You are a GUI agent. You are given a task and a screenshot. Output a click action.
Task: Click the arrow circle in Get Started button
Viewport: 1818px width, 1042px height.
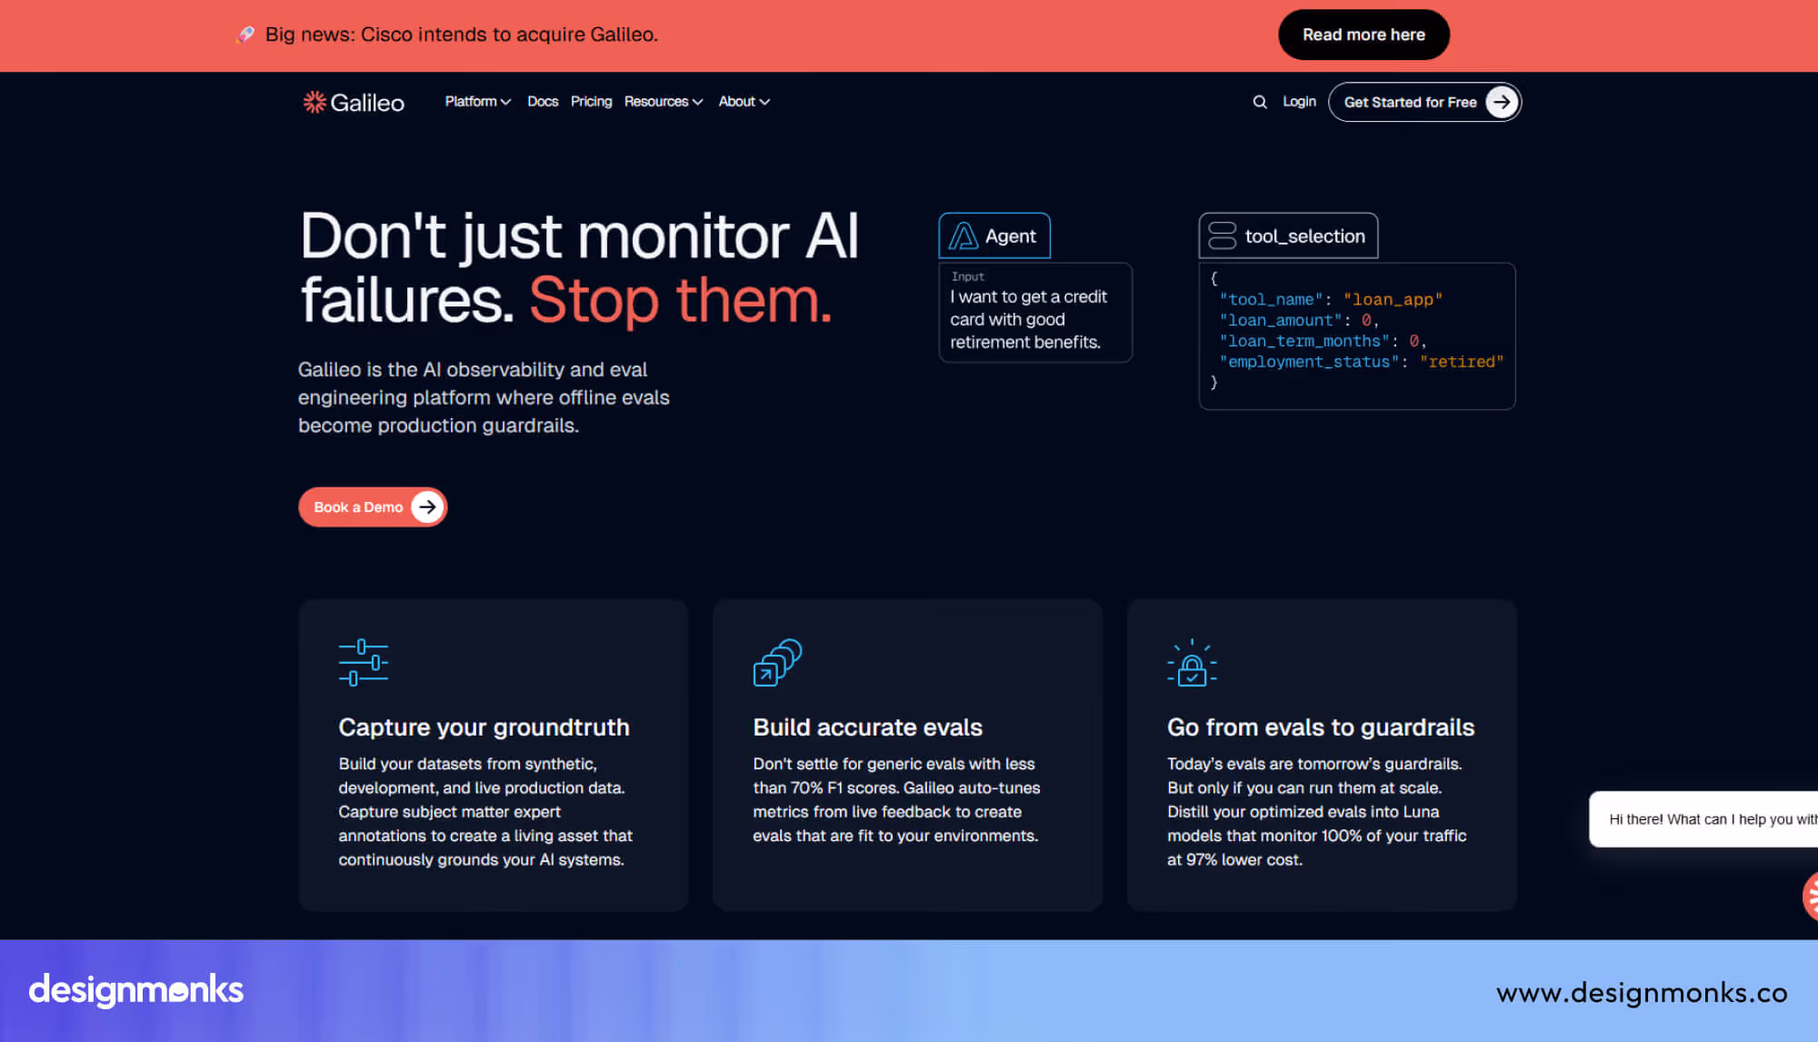click(1502, 102)
